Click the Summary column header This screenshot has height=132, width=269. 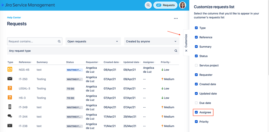point(42,62)
